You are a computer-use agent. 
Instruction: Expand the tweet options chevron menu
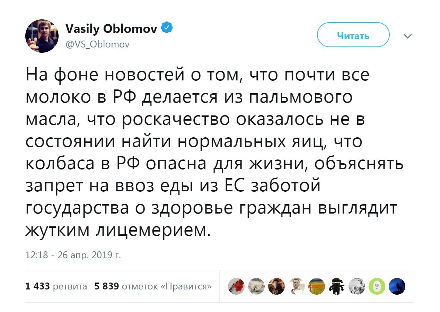coord(408,36)
